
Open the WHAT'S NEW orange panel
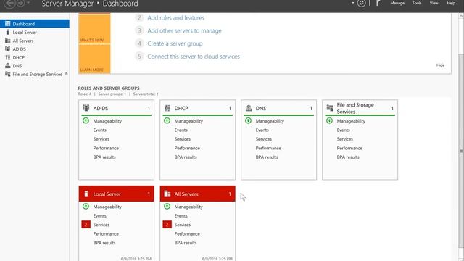pos(94,29)
